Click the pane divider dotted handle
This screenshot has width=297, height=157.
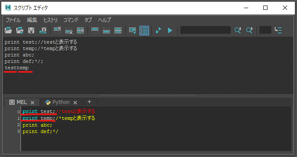tap(148, 95)
